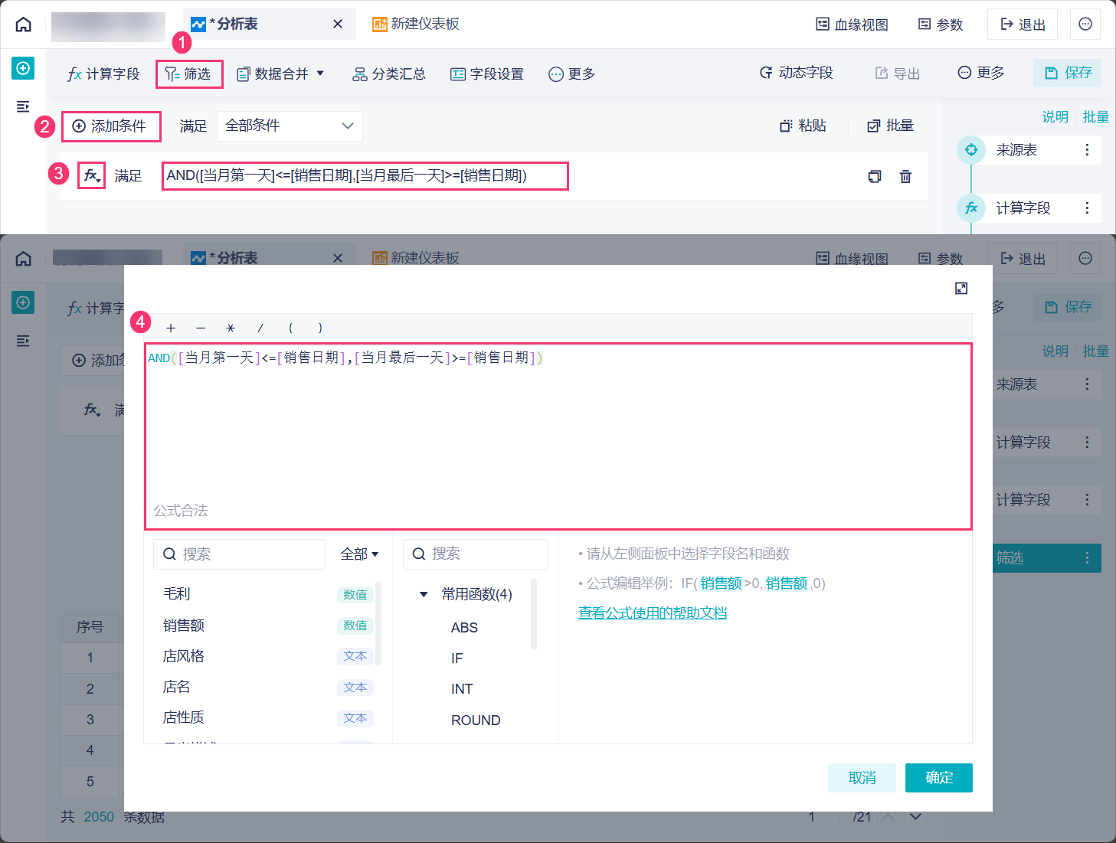Click the 说明 link in the upper screenshot

pyautogui.click(x=1055, y=116)
